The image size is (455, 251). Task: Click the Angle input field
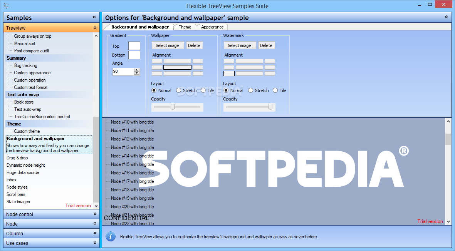[123, 71]
